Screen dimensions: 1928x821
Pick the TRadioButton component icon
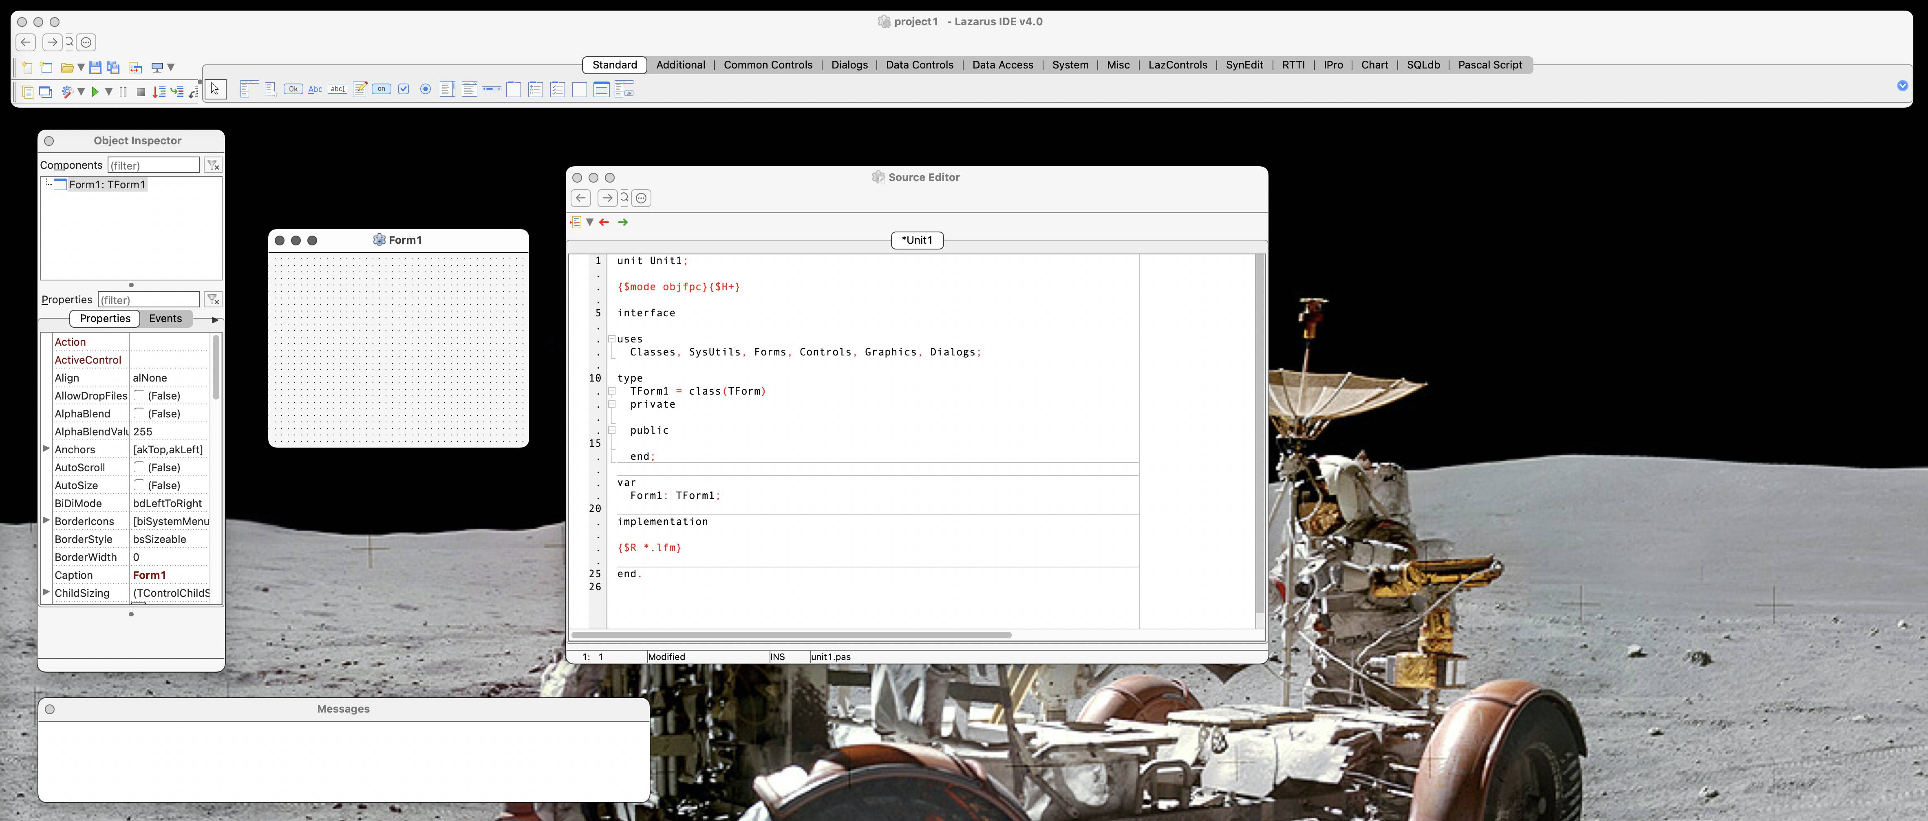click(x=425, y=89)
